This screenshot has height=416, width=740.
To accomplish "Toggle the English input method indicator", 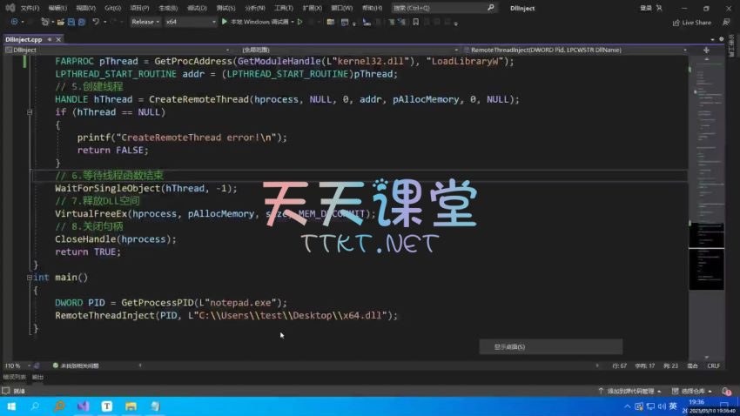I will 671,406.
